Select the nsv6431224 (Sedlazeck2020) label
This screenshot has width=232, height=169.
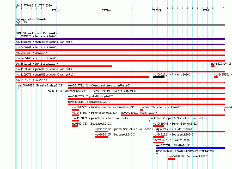tap(173, 134)
